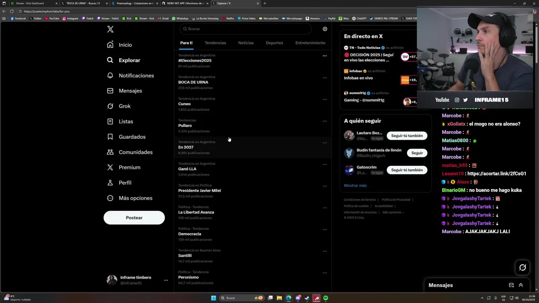Show hidden system tray icons

click(x=482, y=298)
